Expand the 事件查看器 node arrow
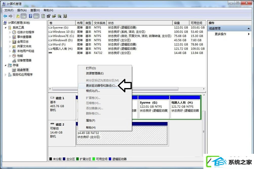Image resolution: width=254 pixels, height=169 pixels. pos(10,37)
